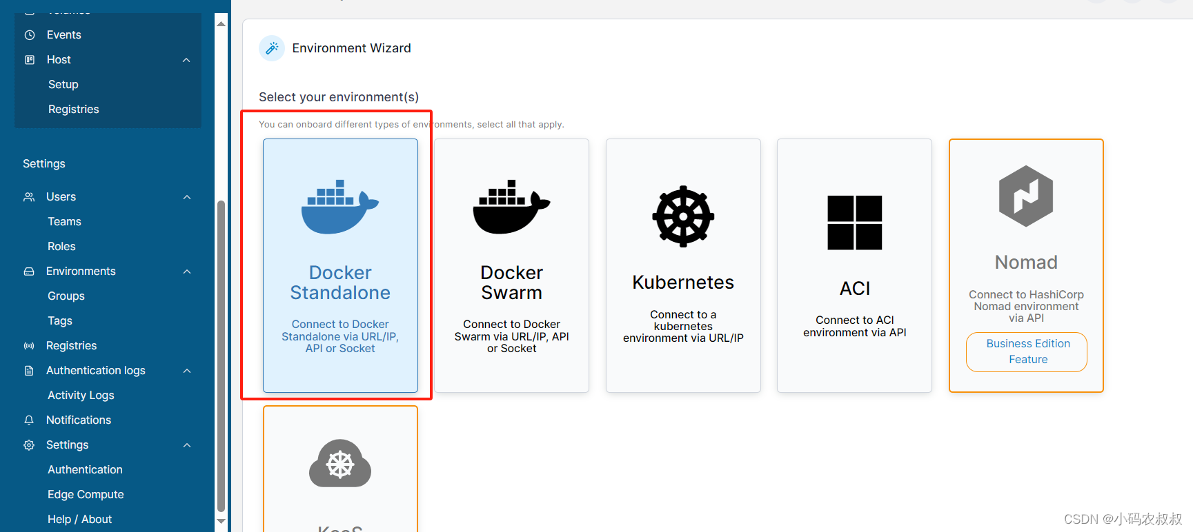1193x532 pixels.
Task: Click the Environments drive icon
Action: click(29, 271)
